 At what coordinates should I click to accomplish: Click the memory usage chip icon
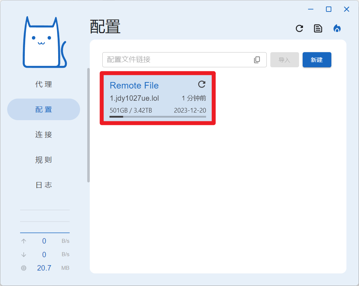24,268
